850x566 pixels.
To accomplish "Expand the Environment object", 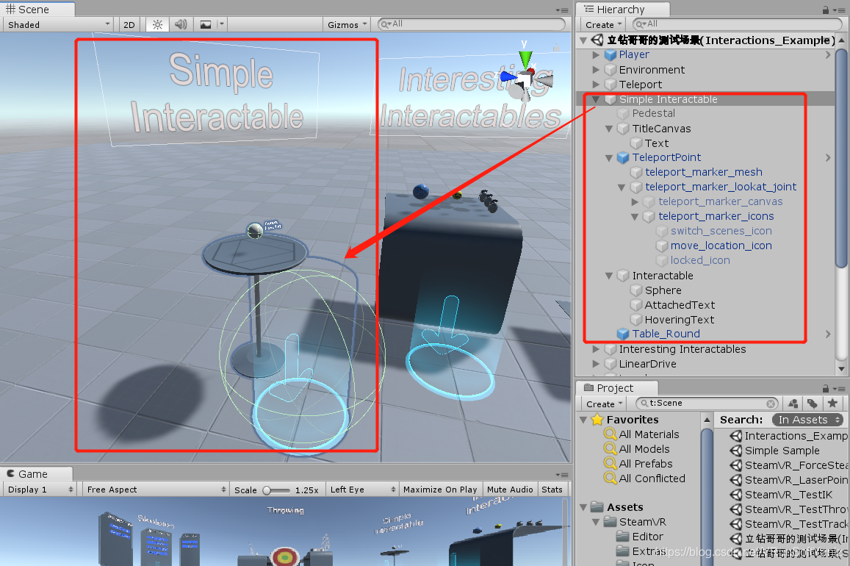I will coord(597,69).
